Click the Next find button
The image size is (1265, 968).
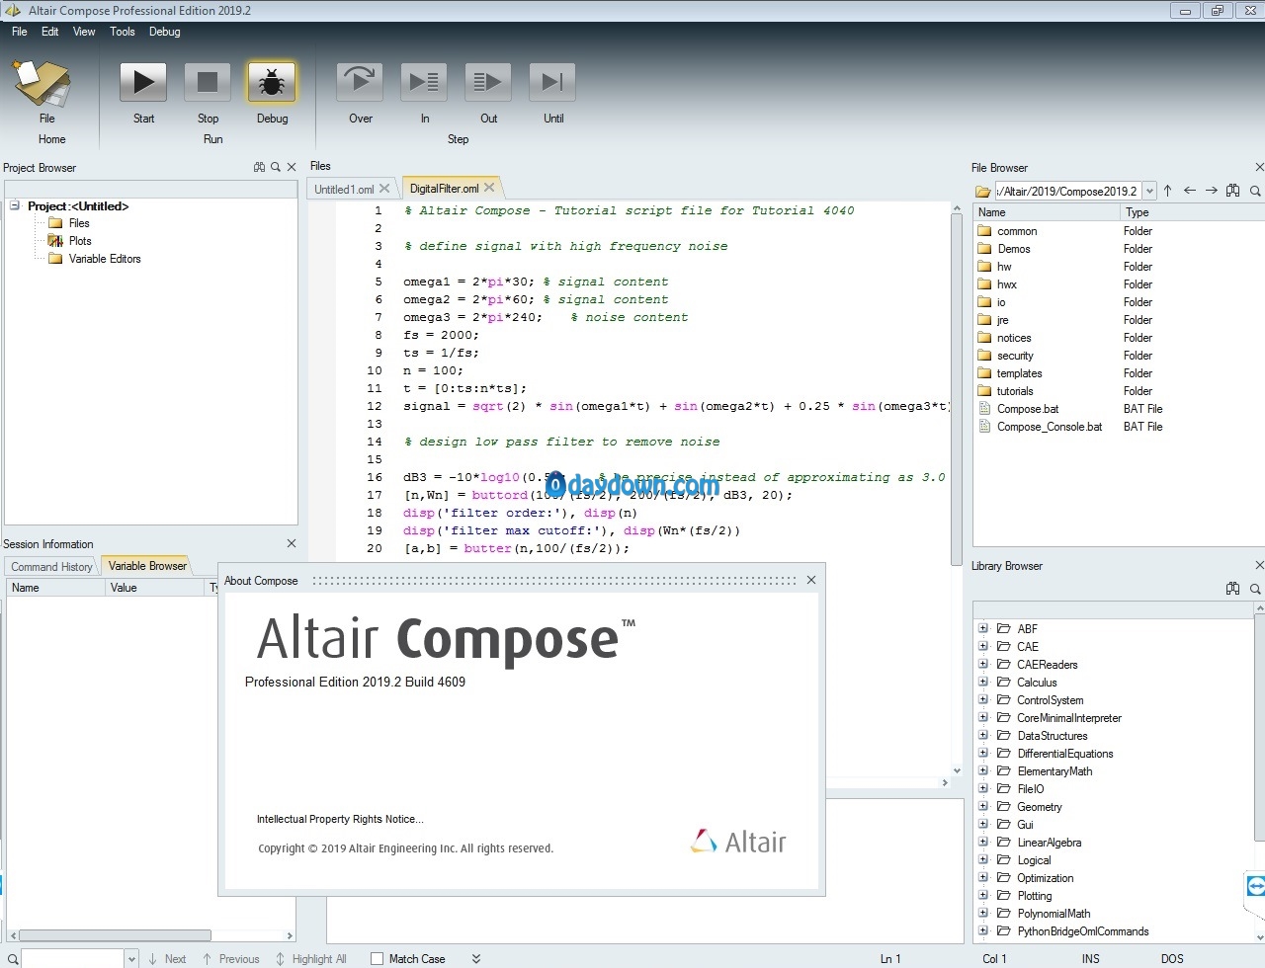click(167, 959)
